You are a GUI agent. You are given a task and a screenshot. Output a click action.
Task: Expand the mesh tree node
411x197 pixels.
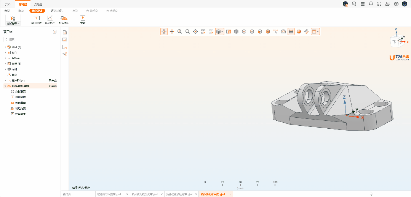pos(5,69)
